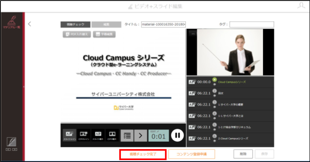310x162 pixels.
Task: Collapse the left sidebar handle
Action: 24,87
